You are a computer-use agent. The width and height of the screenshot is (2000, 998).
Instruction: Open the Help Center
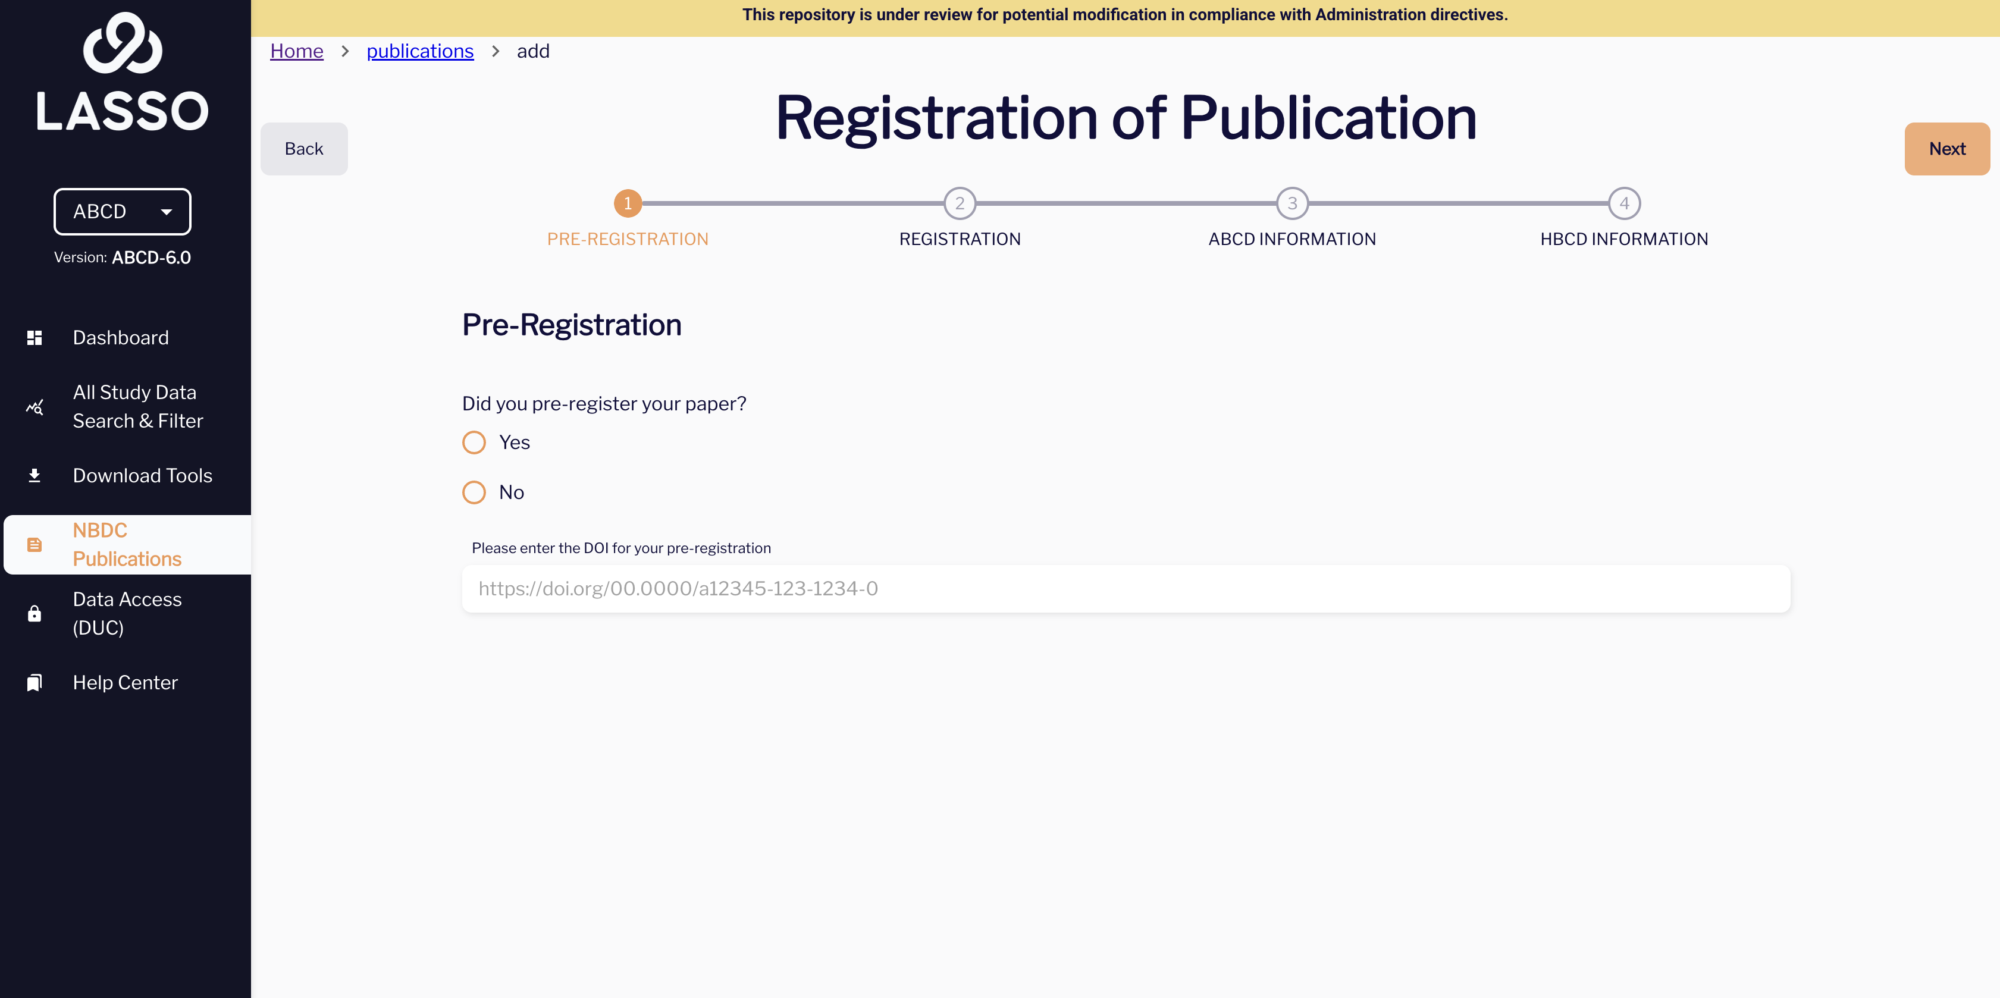coord(126,683)
